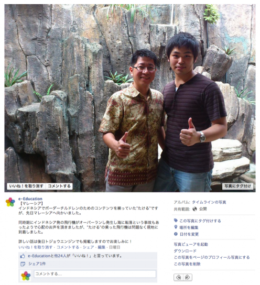Screen dimensions: 260x285
Task: Click the 編集 link under the post
Action: [x=102, y=247]
